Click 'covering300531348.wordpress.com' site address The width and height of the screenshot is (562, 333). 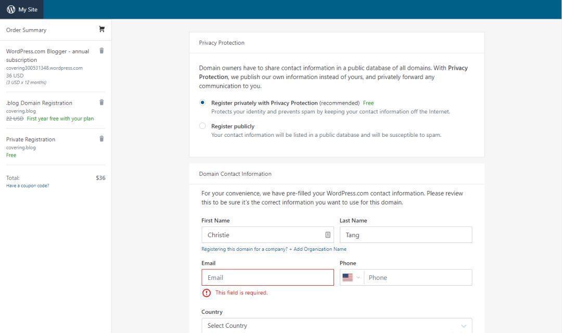point(44,68)
